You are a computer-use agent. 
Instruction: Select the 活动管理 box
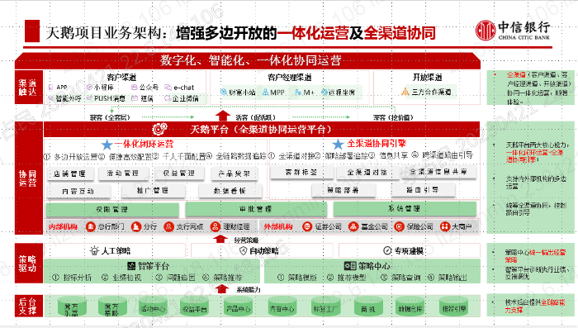tap(123, 173)
